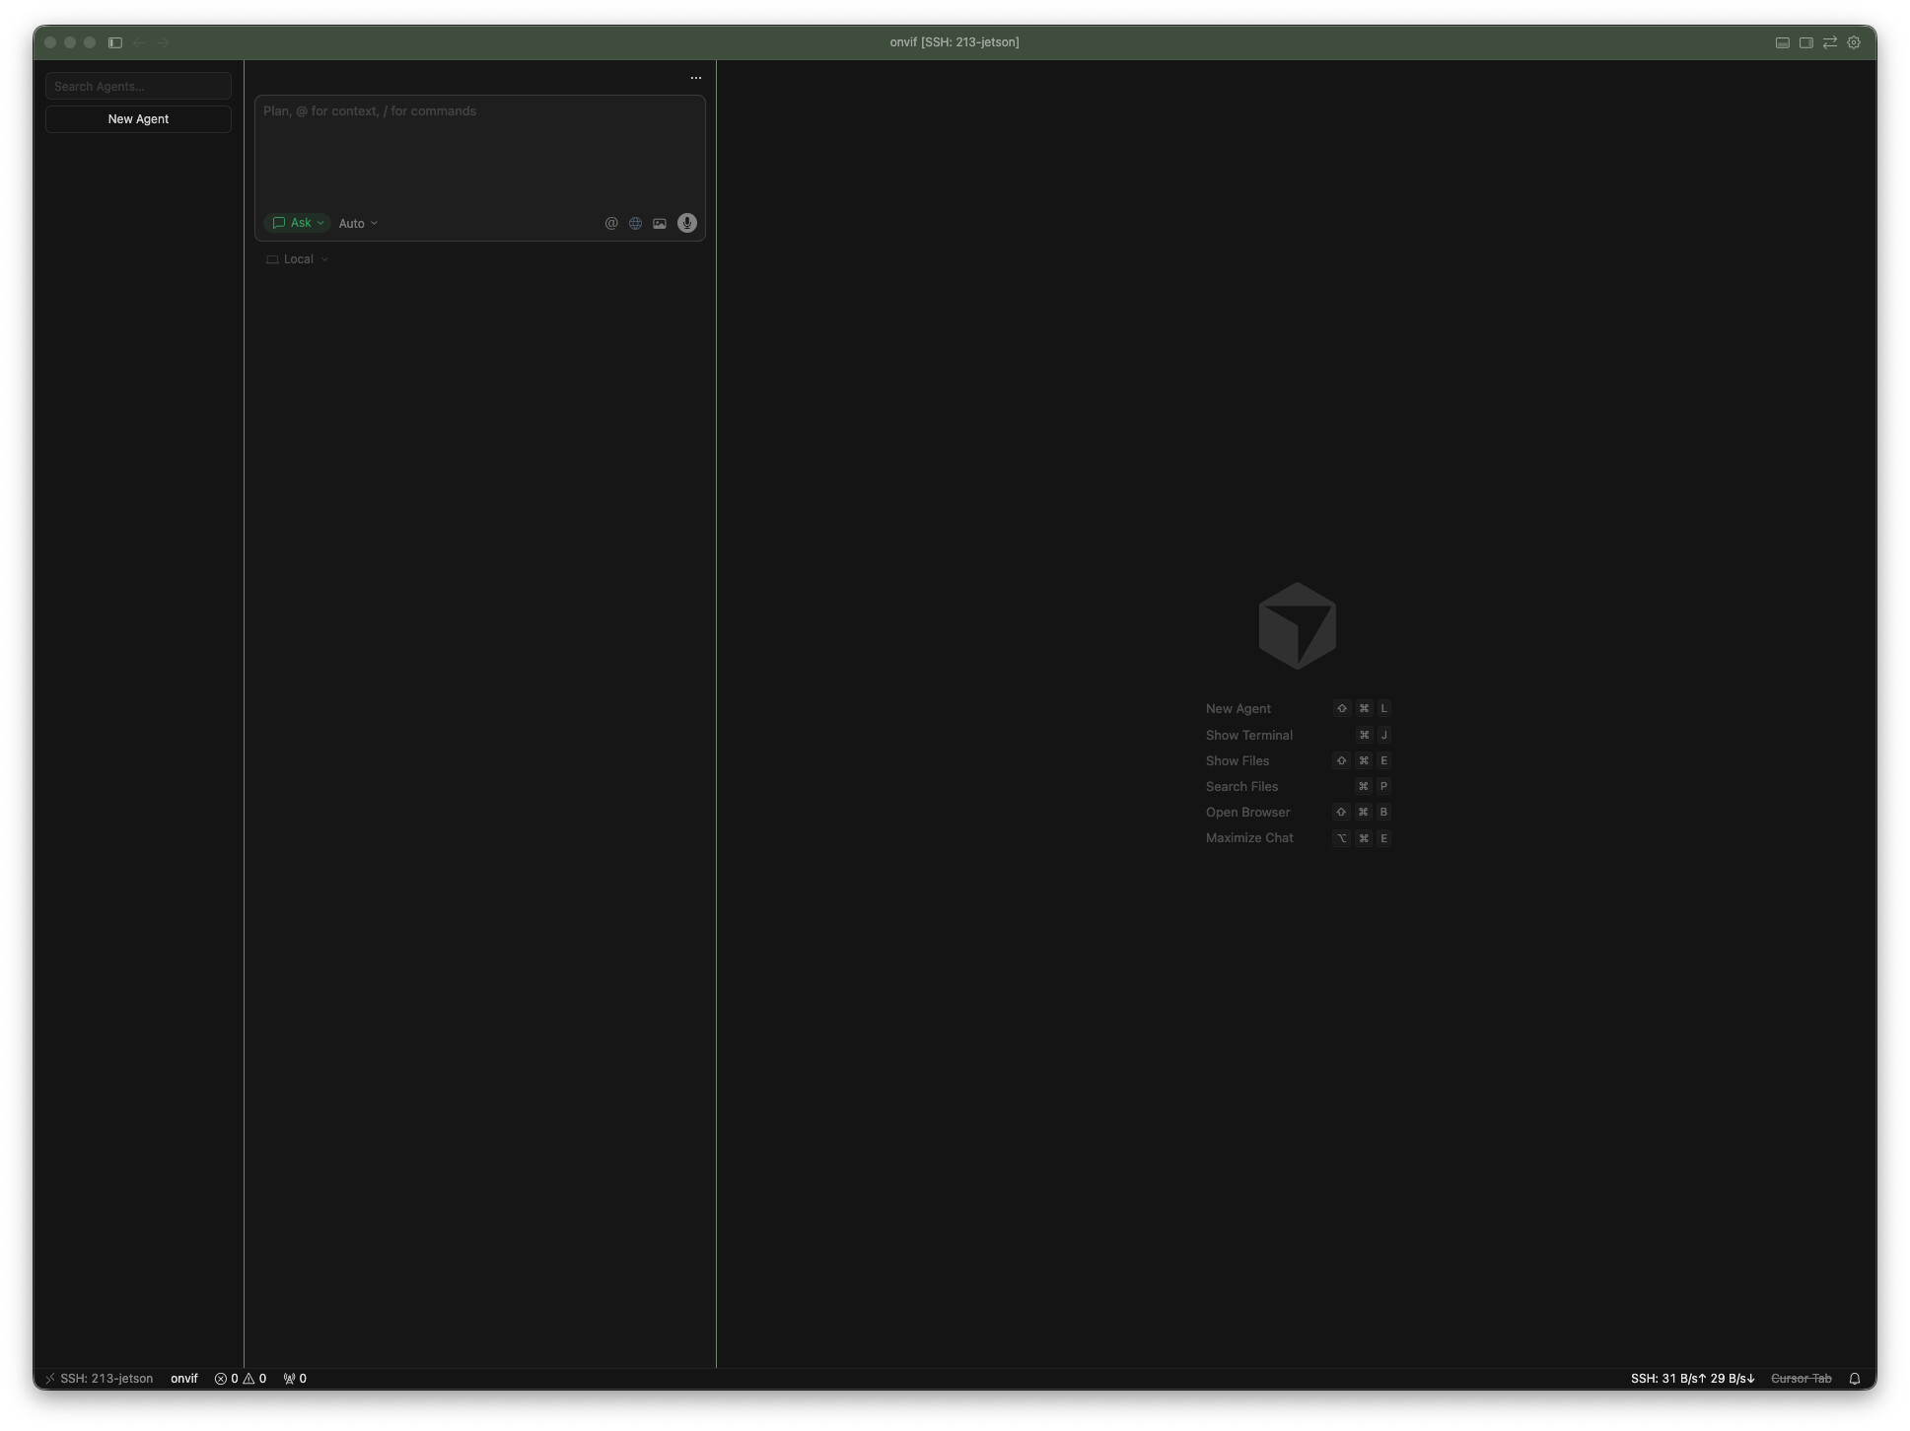Start voice dictation with microphone icon
Viewport: 1910px width, 1431px height.
pyautogui.click(x=686, y=223)
